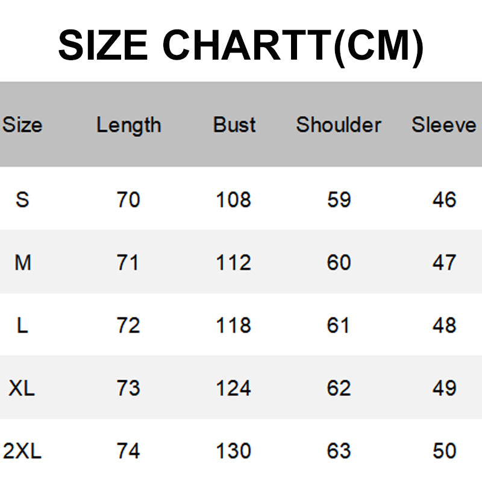Click the Shoulder column header
482x482 pixels.
(339, 125)
